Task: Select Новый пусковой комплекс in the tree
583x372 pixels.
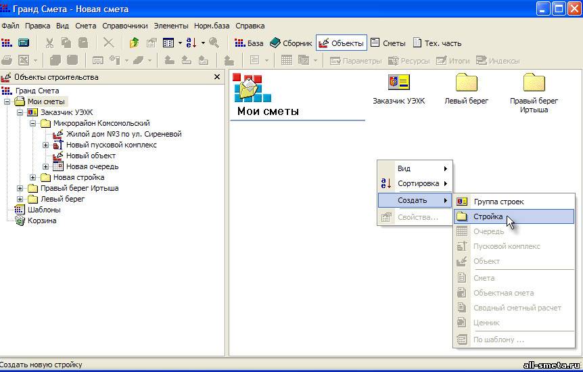Action: coord(111,145)
